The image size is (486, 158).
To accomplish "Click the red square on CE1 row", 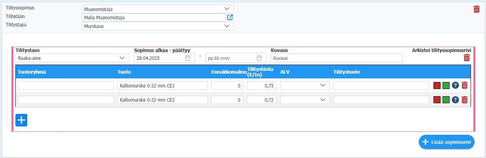I will coord(437,86).
